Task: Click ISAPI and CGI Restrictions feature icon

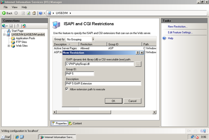Action: pyautogui.click(x=56, y=25)
